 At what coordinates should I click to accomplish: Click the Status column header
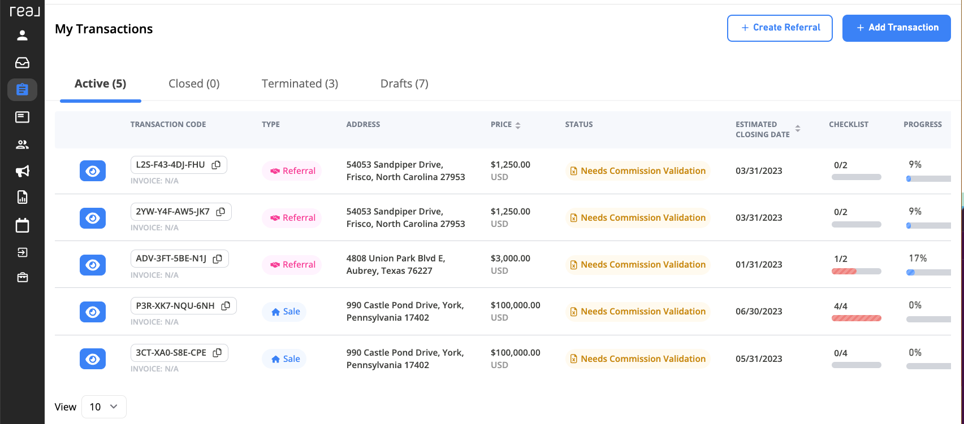(579, 125)
